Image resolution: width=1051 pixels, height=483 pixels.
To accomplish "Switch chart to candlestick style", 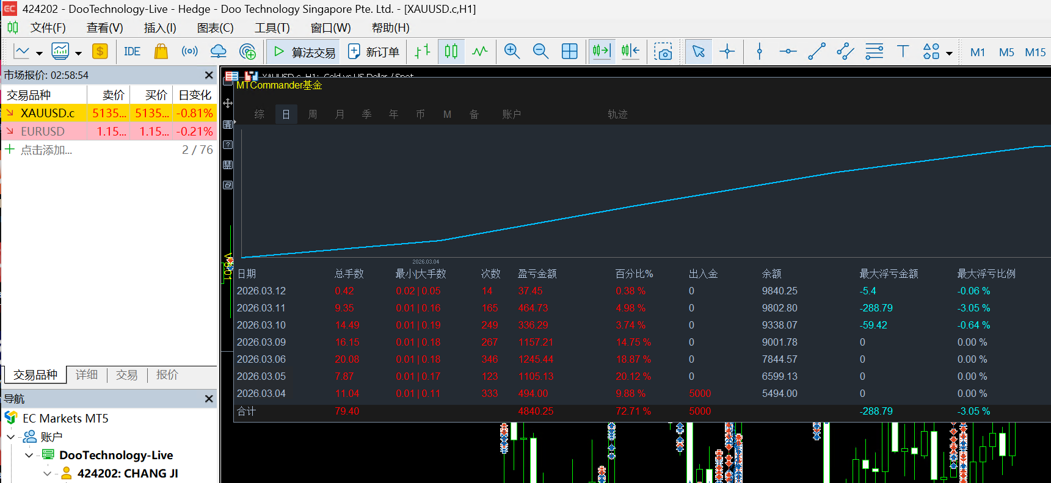I will pos(451,51).
